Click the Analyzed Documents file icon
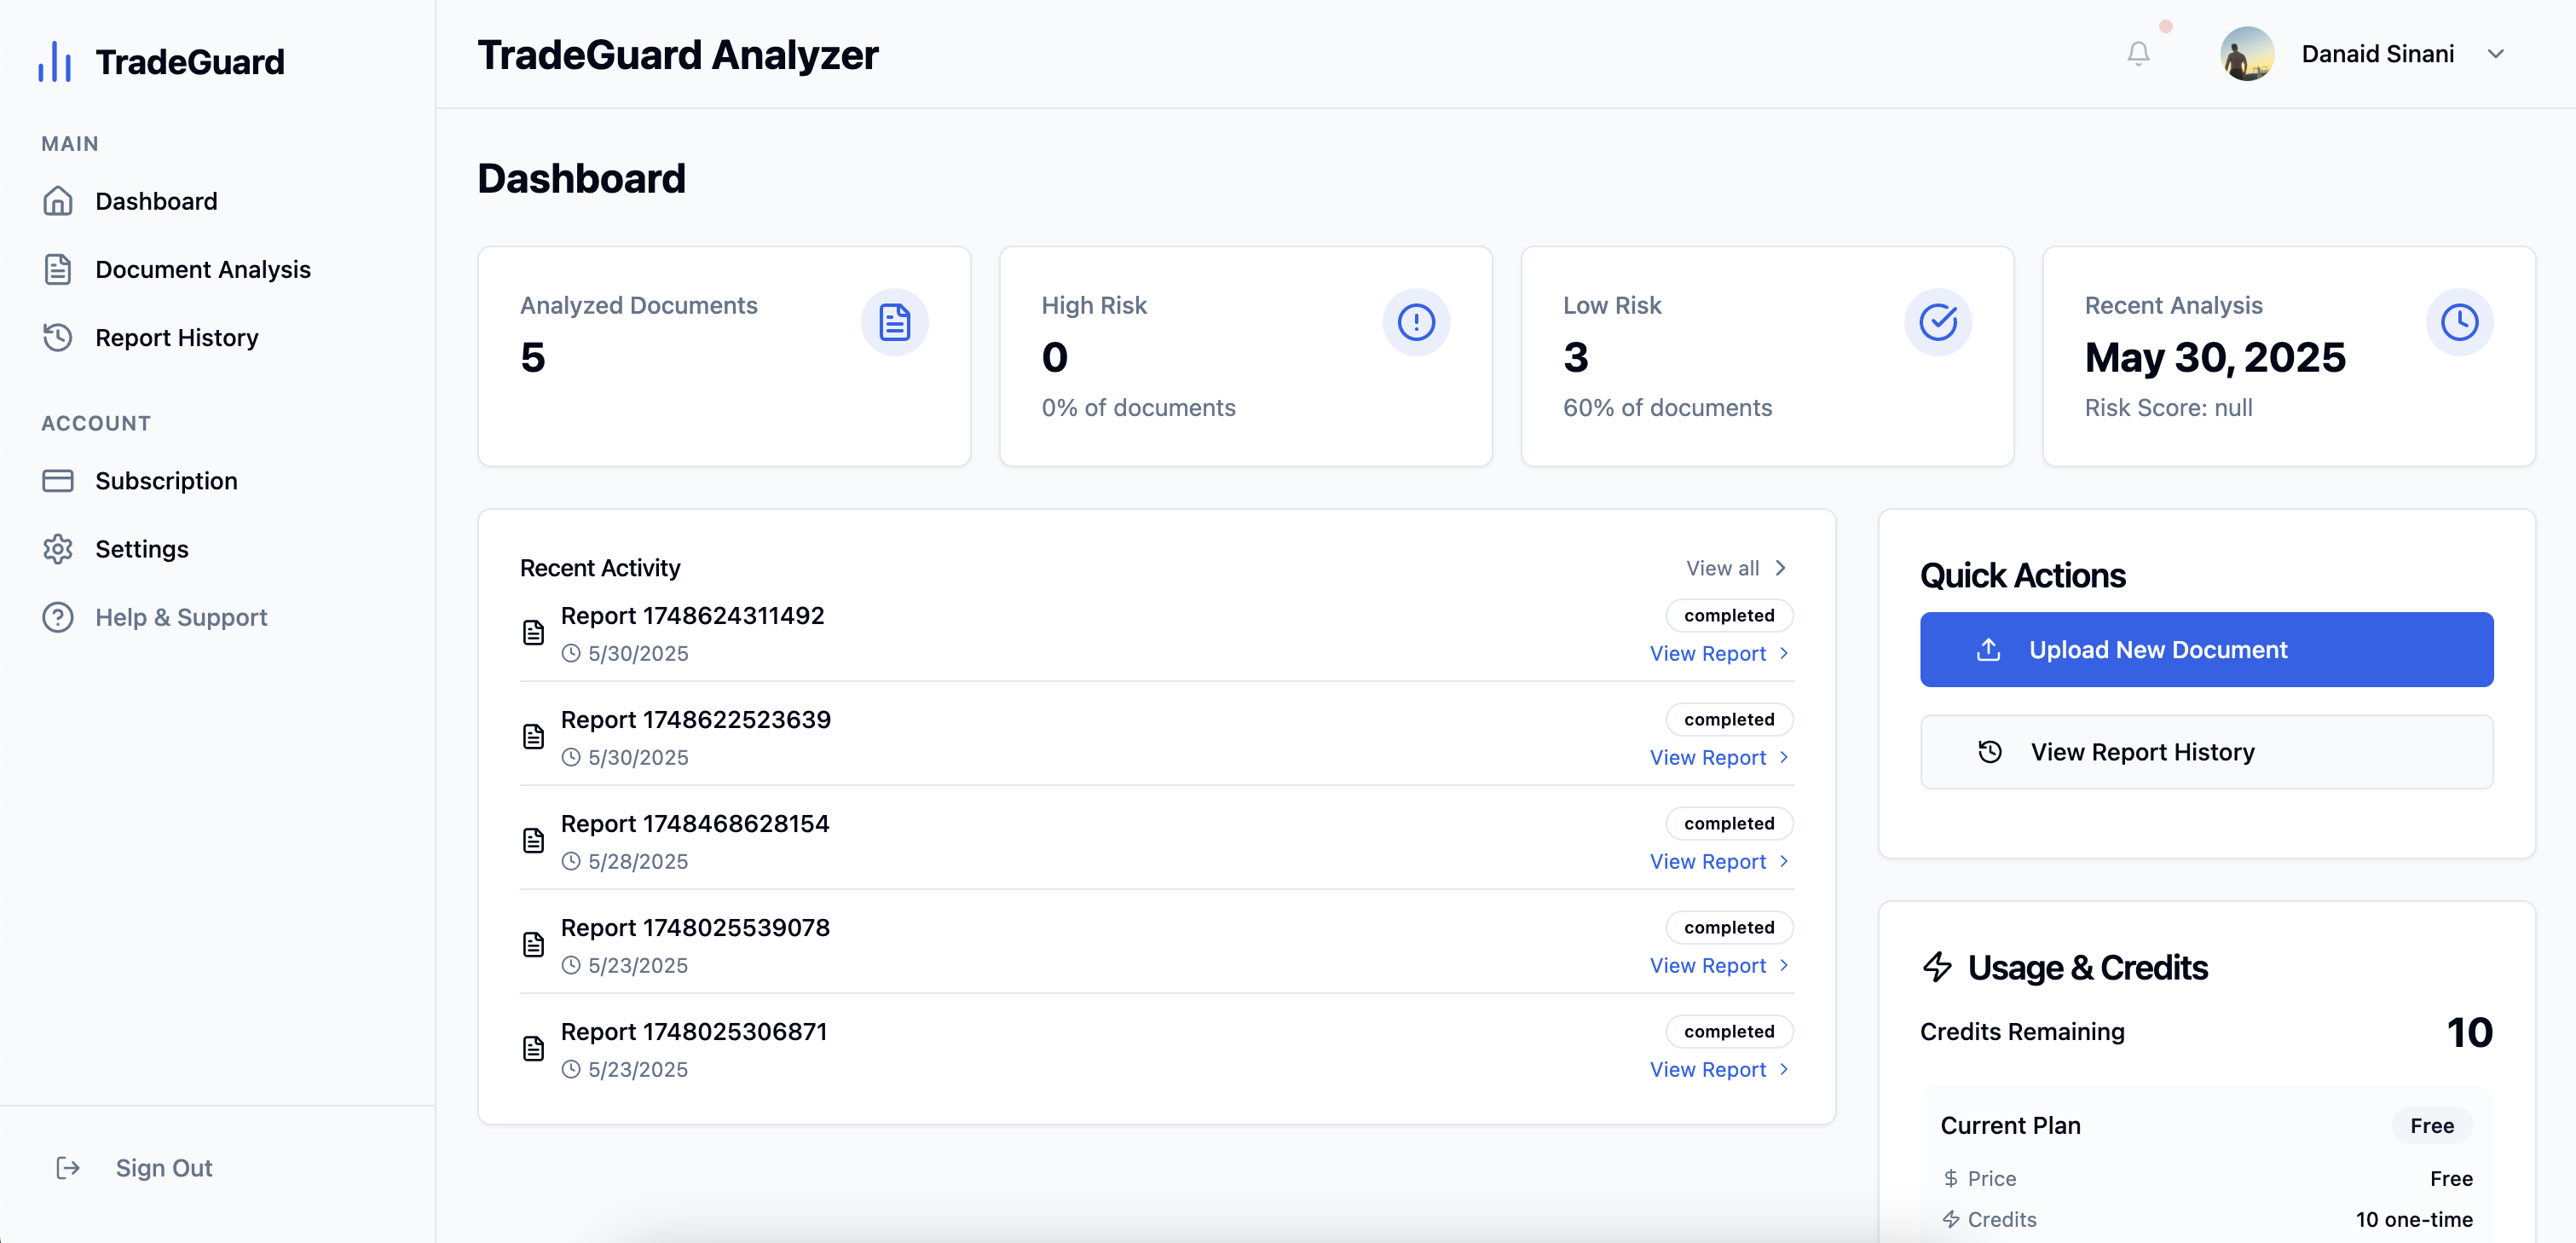 [894, 322]
